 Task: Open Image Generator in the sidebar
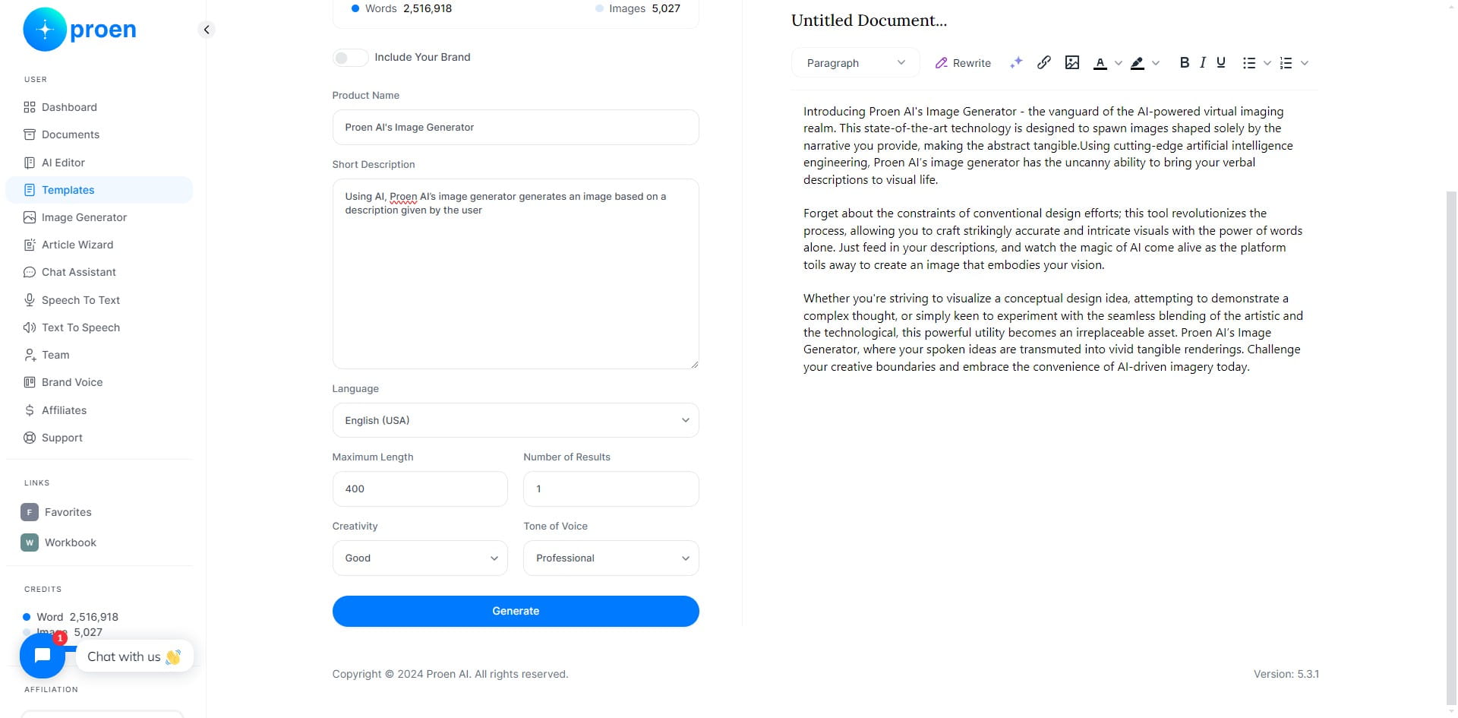[x=84, y=217]
